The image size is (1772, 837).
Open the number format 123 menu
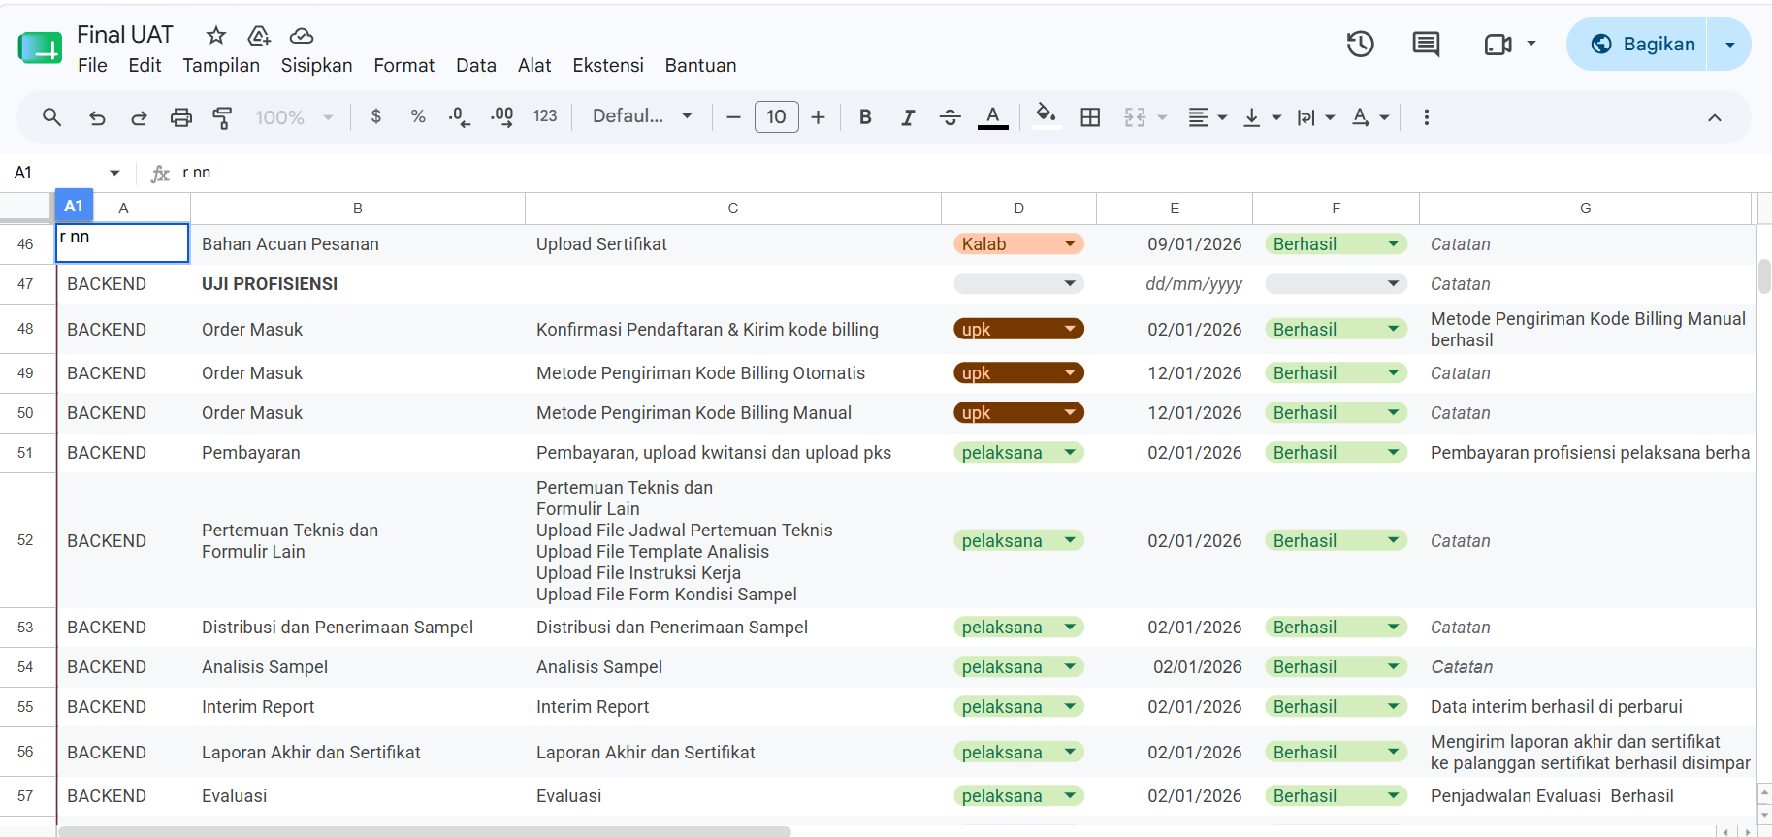(545, 116)
